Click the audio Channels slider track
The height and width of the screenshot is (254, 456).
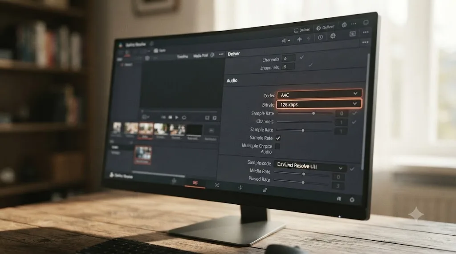click(x=305, y=122)
